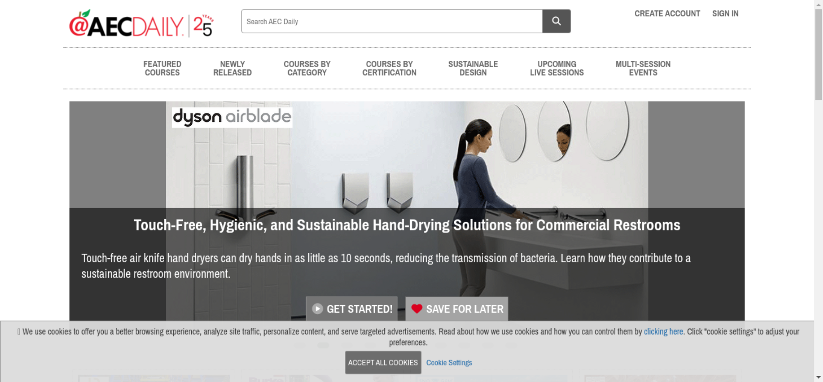Click the heart Save For Later button
The height and width of the screenshot is (382, 823).
coord(457,309)
